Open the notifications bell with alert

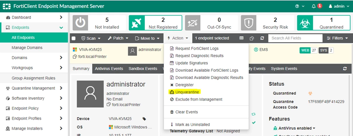[x=317, y=6]
